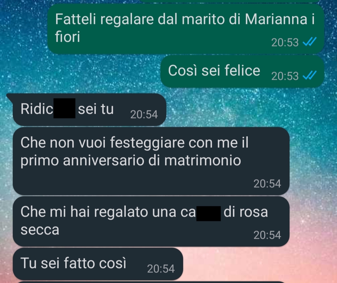Tap the 20:54 timestamp beside 'fatto così'
Screen dimensions: 337x283
point(161,269)
